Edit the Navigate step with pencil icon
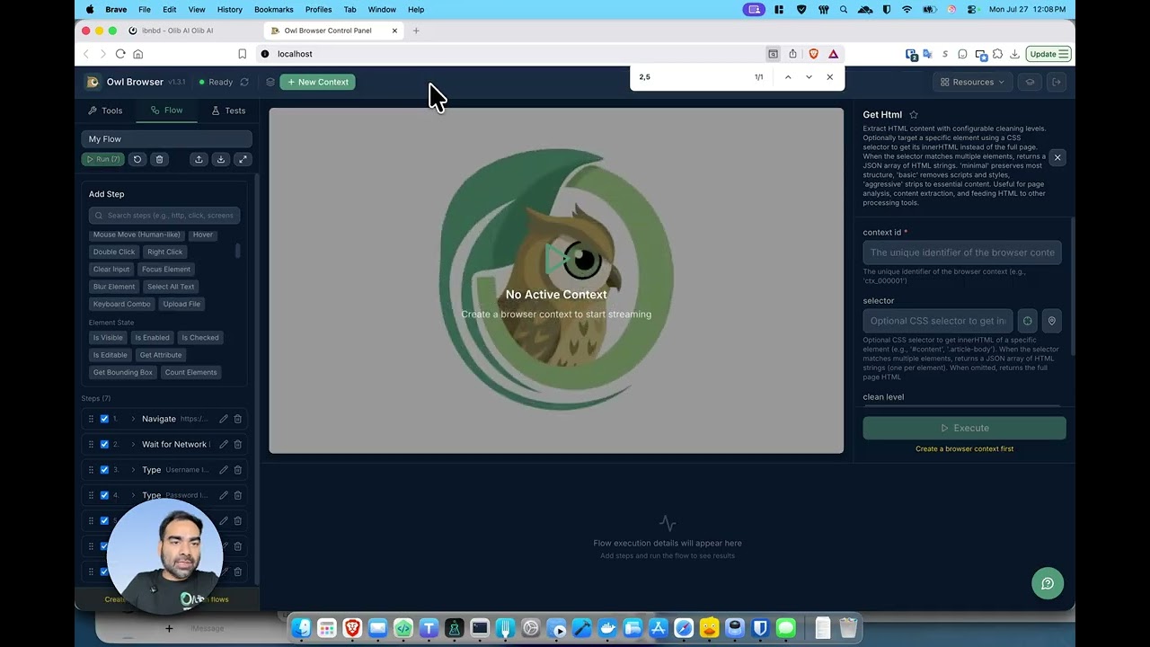This screenshot has height=647, width=1150. (x=224, y=419)
